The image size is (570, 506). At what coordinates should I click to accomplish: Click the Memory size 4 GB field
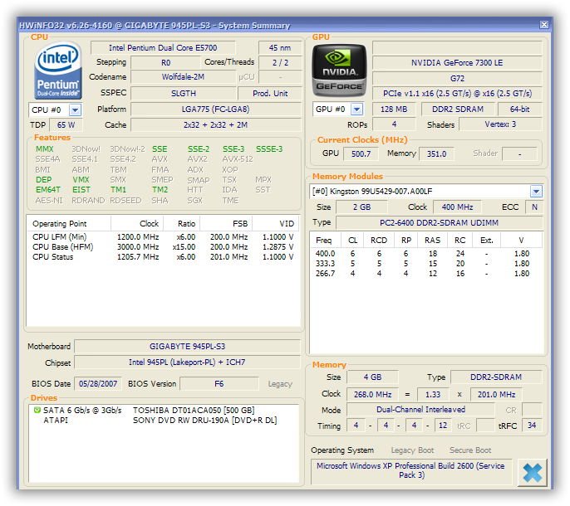pos(372,377)
